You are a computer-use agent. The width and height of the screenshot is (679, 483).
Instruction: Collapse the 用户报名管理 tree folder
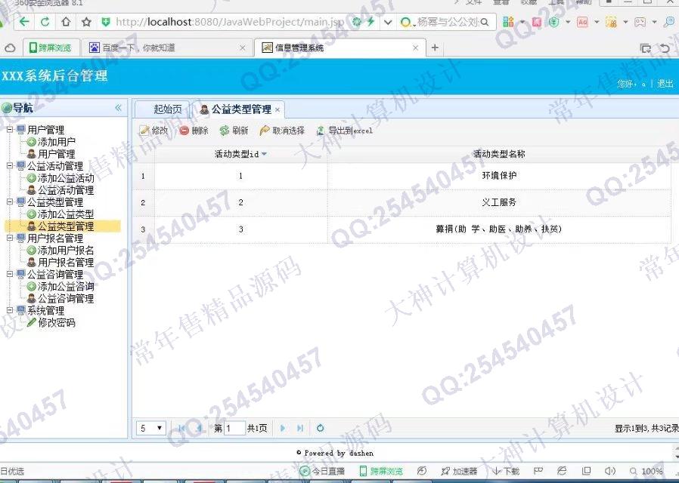[x=10, y=238]
